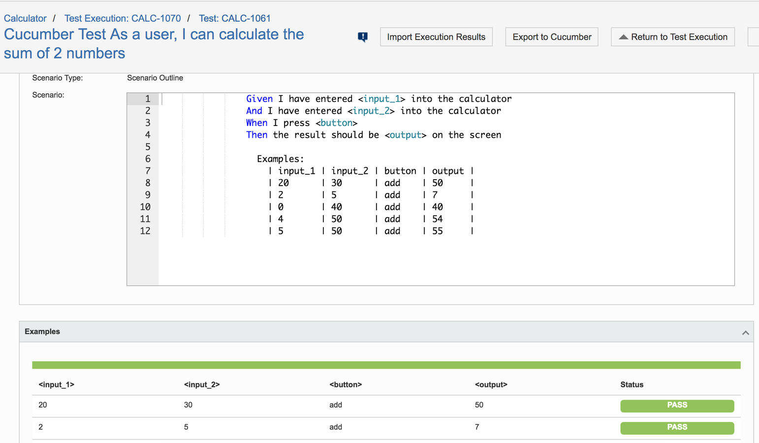Click Return to Test Execution button

coord(673,37)
